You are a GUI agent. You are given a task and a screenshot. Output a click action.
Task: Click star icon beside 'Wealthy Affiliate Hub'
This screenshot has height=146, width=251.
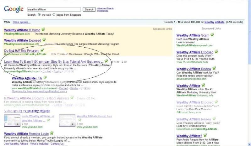pos(45,78)
